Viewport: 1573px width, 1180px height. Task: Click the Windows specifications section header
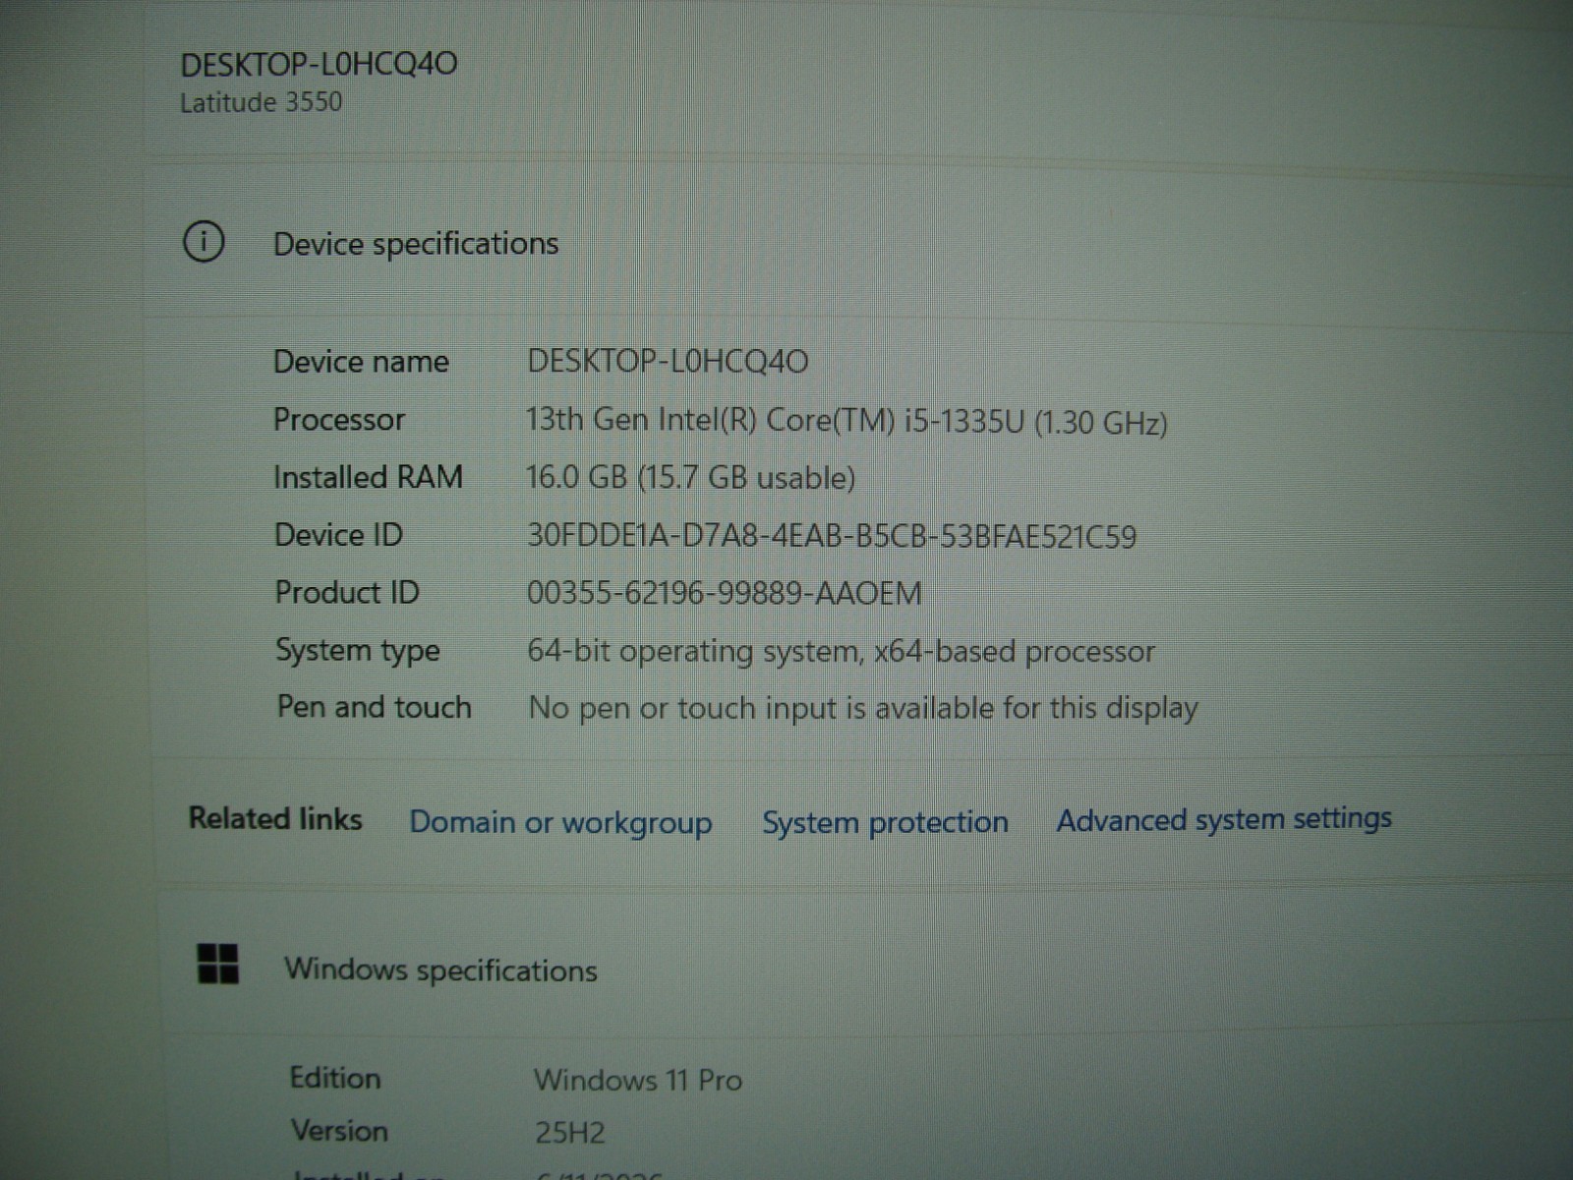click(440, 971)
